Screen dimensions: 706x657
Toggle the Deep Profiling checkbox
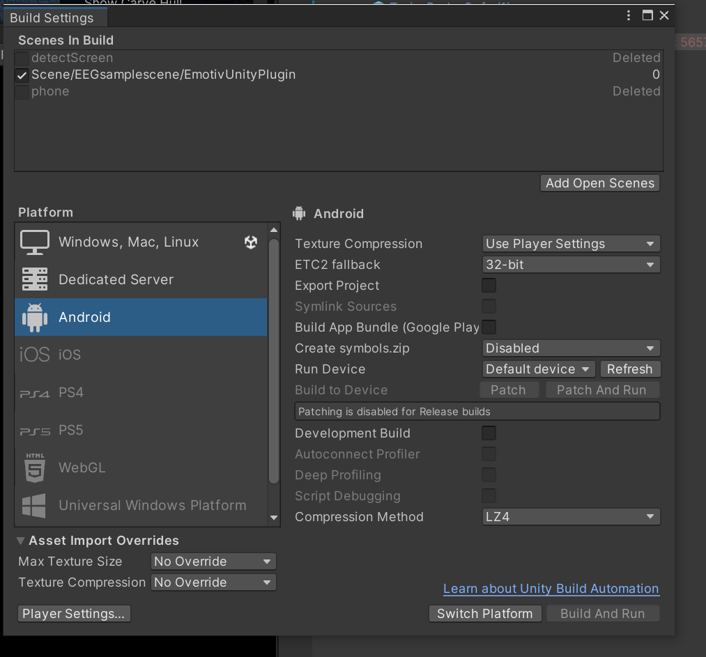[x=489, y=474]
